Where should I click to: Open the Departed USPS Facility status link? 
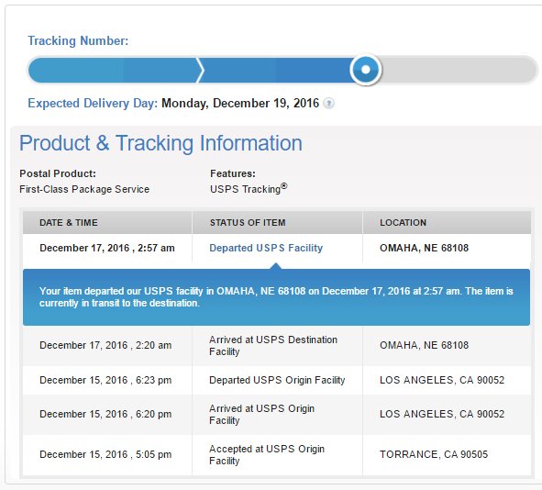pos(266,248)
